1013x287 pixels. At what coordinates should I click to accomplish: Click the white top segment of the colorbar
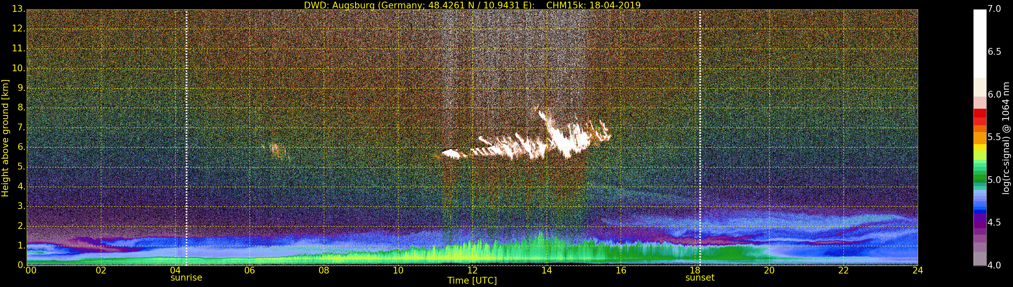click(980, 43)
